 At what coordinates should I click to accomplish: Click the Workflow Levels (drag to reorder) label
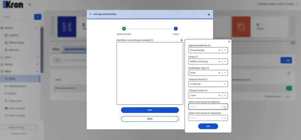(135, 40)
